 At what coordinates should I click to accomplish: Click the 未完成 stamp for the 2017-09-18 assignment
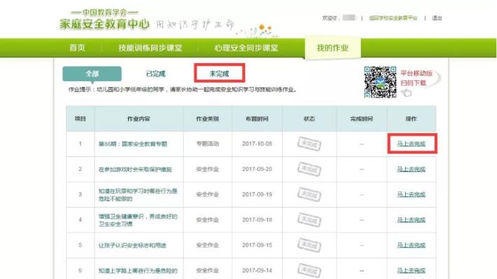coord(309,219)
